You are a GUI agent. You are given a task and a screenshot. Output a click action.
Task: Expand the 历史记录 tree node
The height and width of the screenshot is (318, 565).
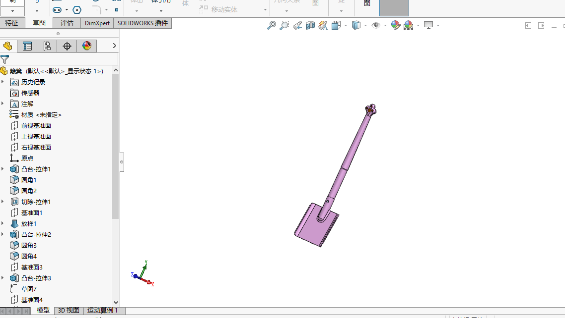click(x=3, y=82)
